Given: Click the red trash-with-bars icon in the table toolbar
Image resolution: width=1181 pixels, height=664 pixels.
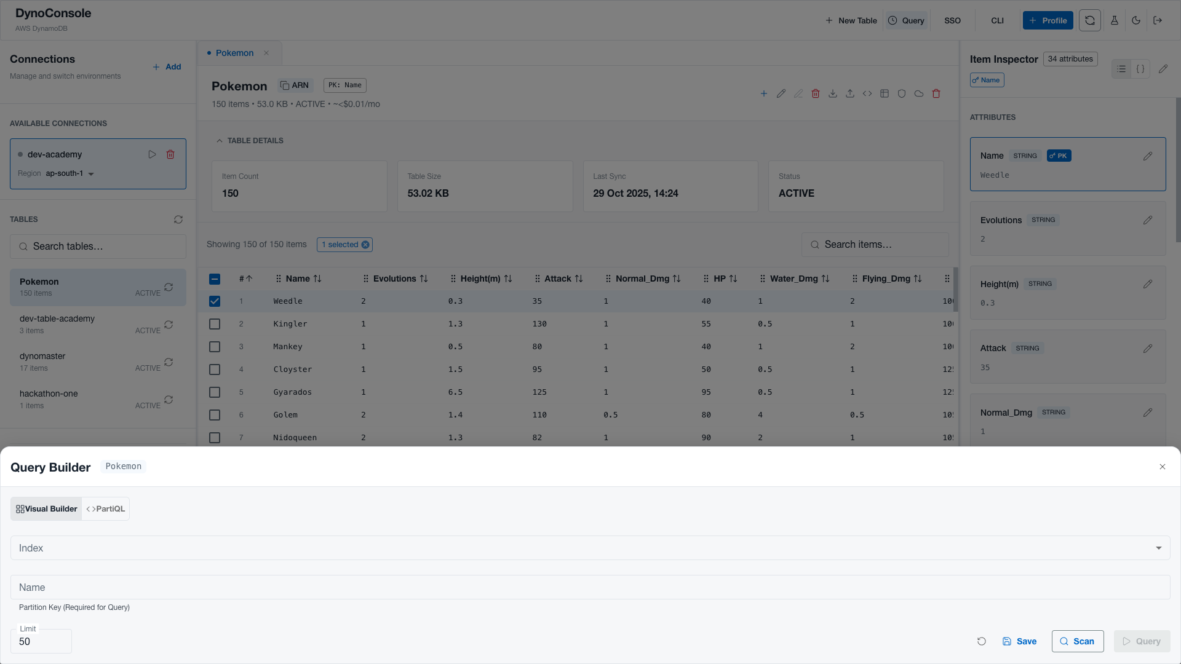Looking at the screenshot, I should (815, 93).
